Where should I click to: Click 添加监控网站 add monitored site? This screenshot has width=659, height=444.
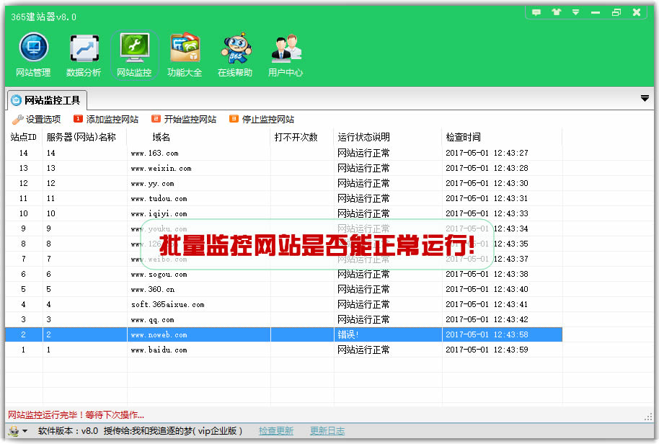pos(106,120)
